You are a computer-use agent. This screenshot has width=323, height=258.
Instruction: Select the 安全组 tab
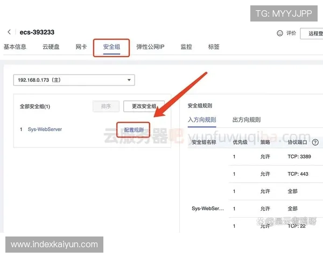(x=111, y=47)
